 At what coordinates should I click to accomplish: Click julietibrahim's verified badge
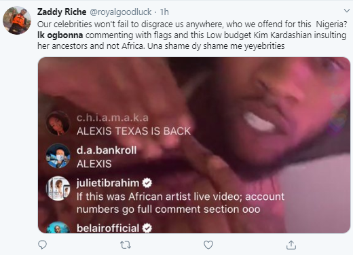point(147,183)
